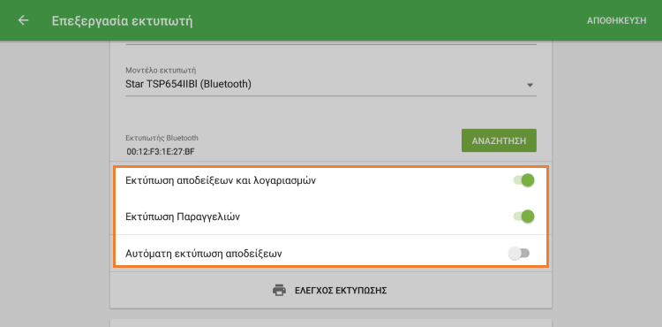Select the Star TSP654IIBI (Bluetooth) model field
Screen dimensions: 662x327
coord(331,85)
